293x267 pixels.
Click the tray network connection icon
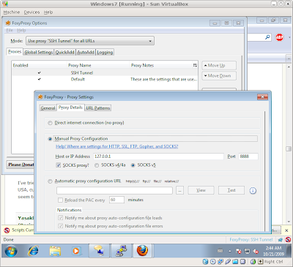pos(247,251)
